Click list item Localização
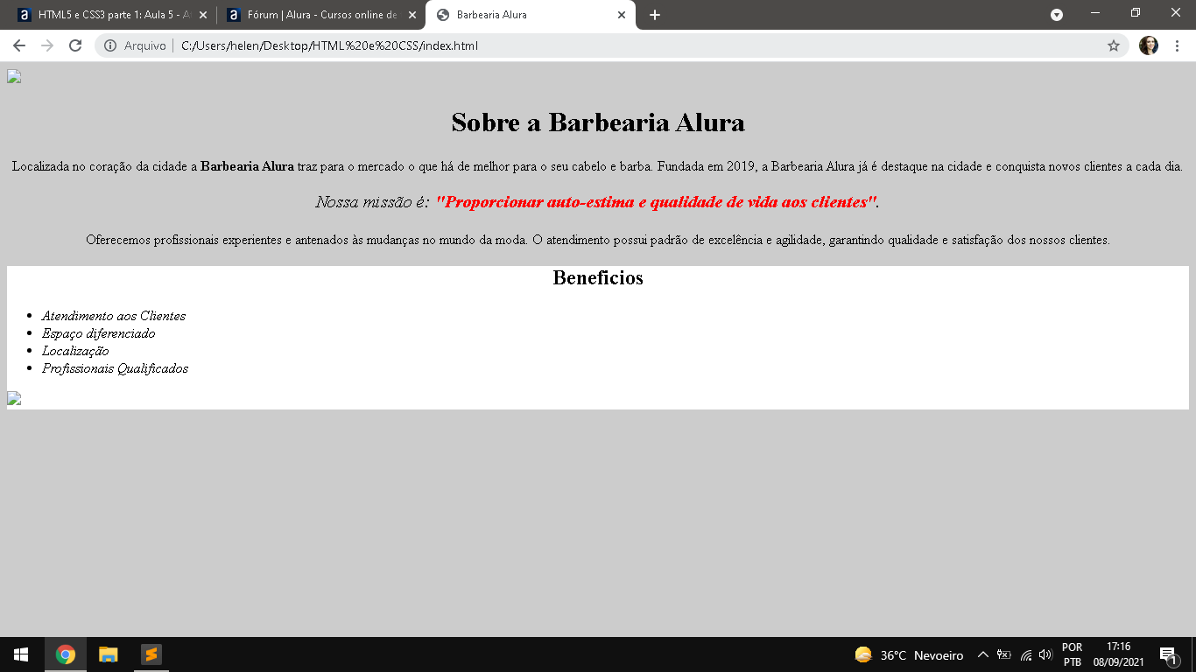This screenshot has height=672, width=1196. click(x=75, y=351)
